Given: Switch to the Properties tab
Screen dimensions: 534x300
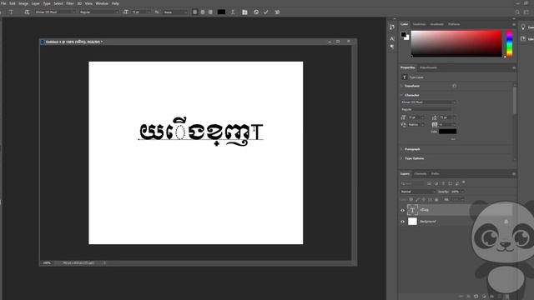Looking at the screenshot, I should coord(408,67).
